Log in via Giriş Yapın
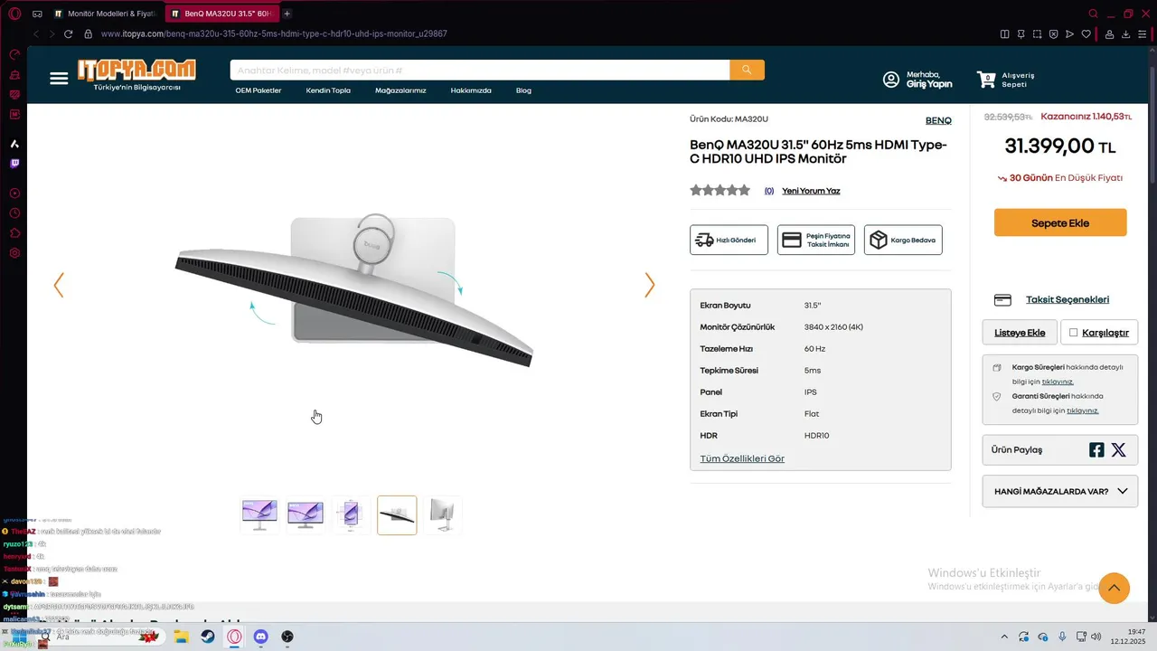1157x651 pixels. [x=929, y=83]
